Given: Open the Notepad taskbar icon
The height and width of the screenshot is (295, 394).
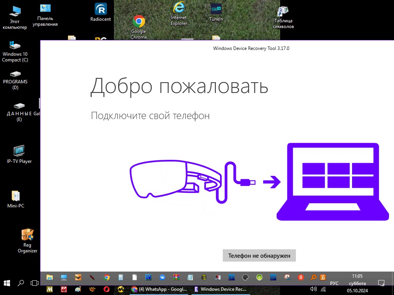Looking at the screenshot, I should pos(190,277).
